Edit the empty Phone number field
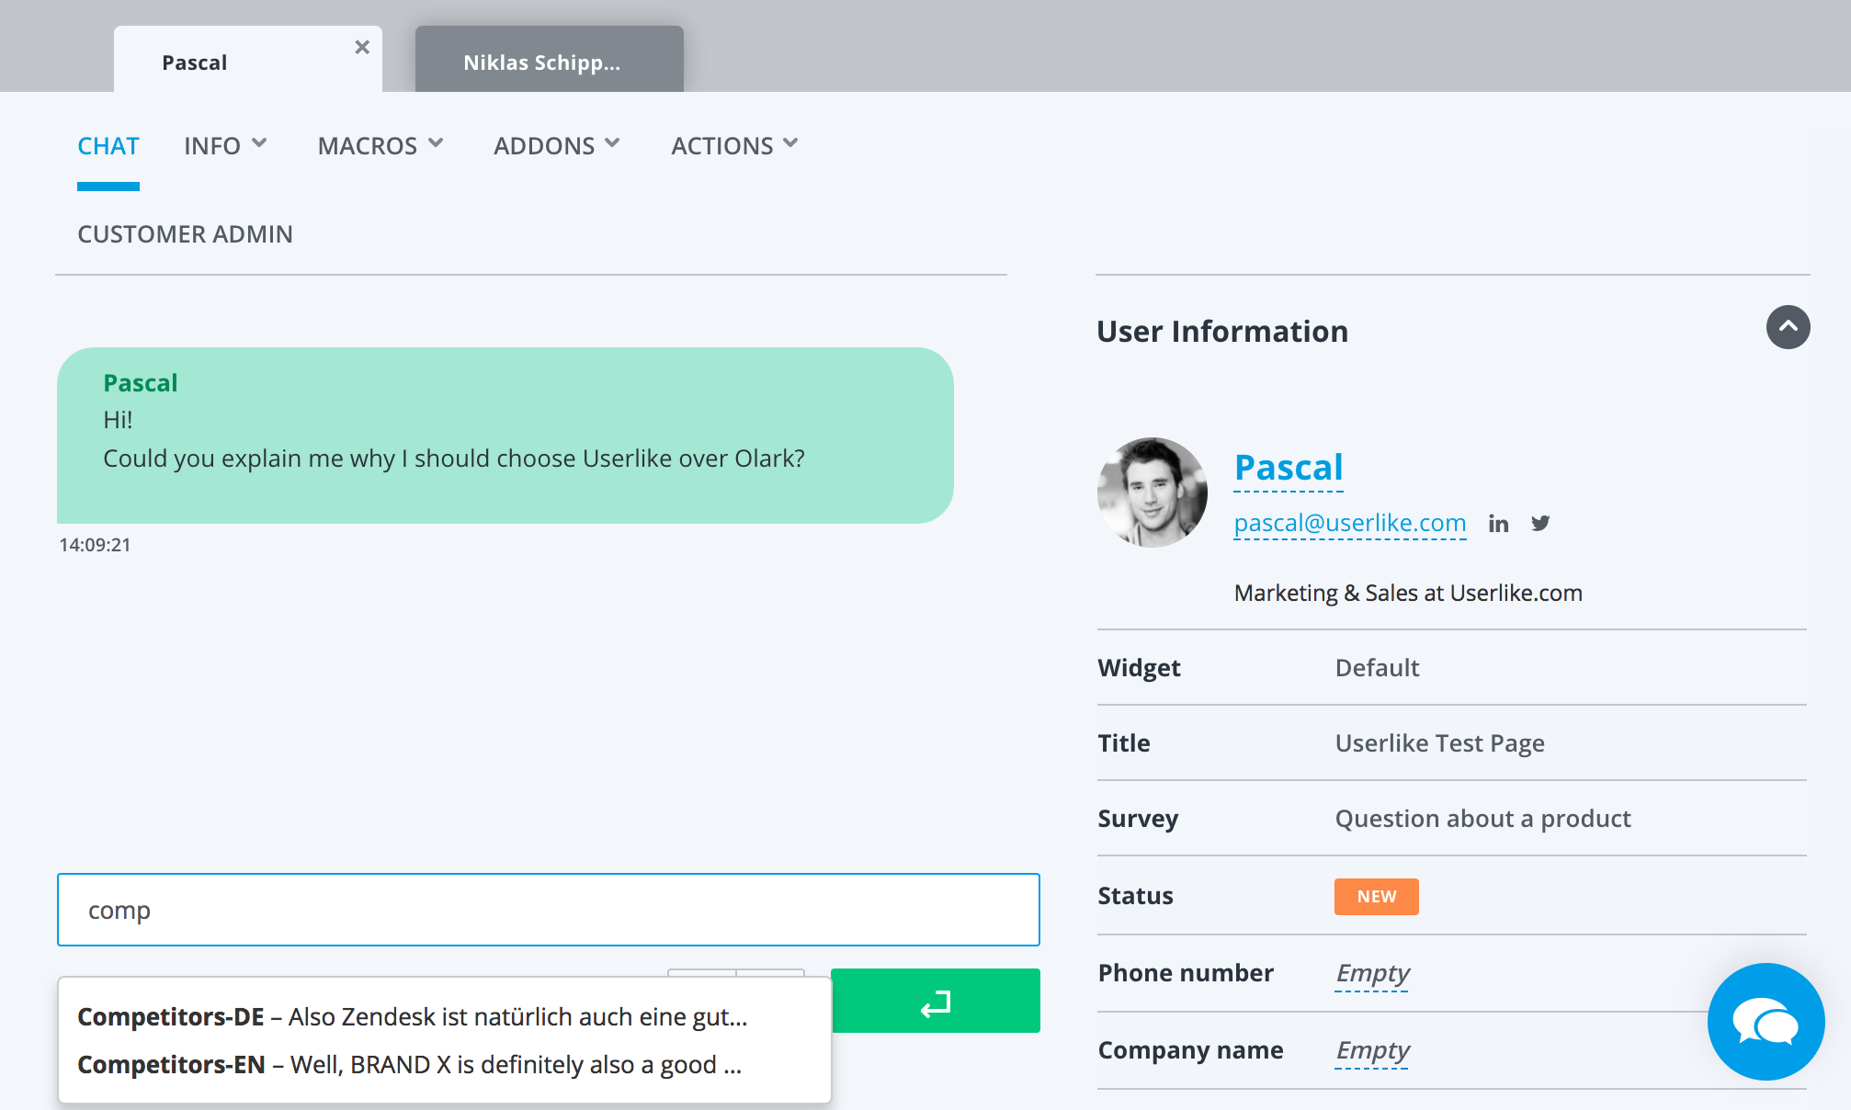This screenshot has height=1110, width=1851. point(1372,973)
